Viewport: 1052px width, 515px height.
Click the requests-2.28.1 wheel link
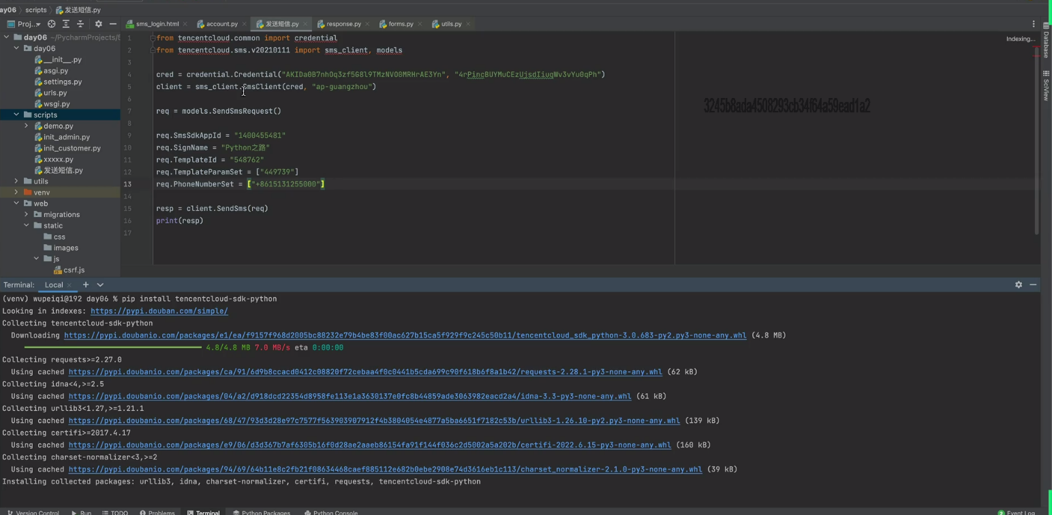pos(365,372)
